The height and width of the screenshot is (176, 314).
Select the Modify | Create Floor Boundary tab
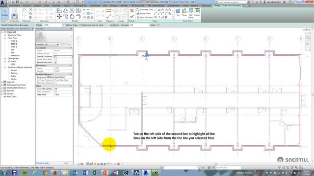228,6
